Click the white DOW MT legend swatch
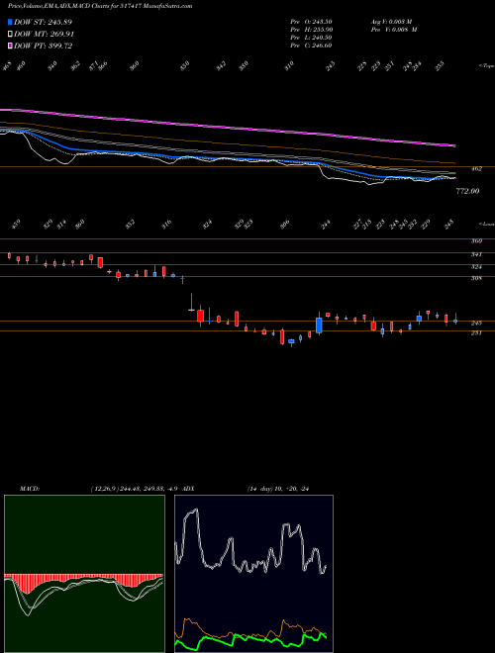 point(10,35)
